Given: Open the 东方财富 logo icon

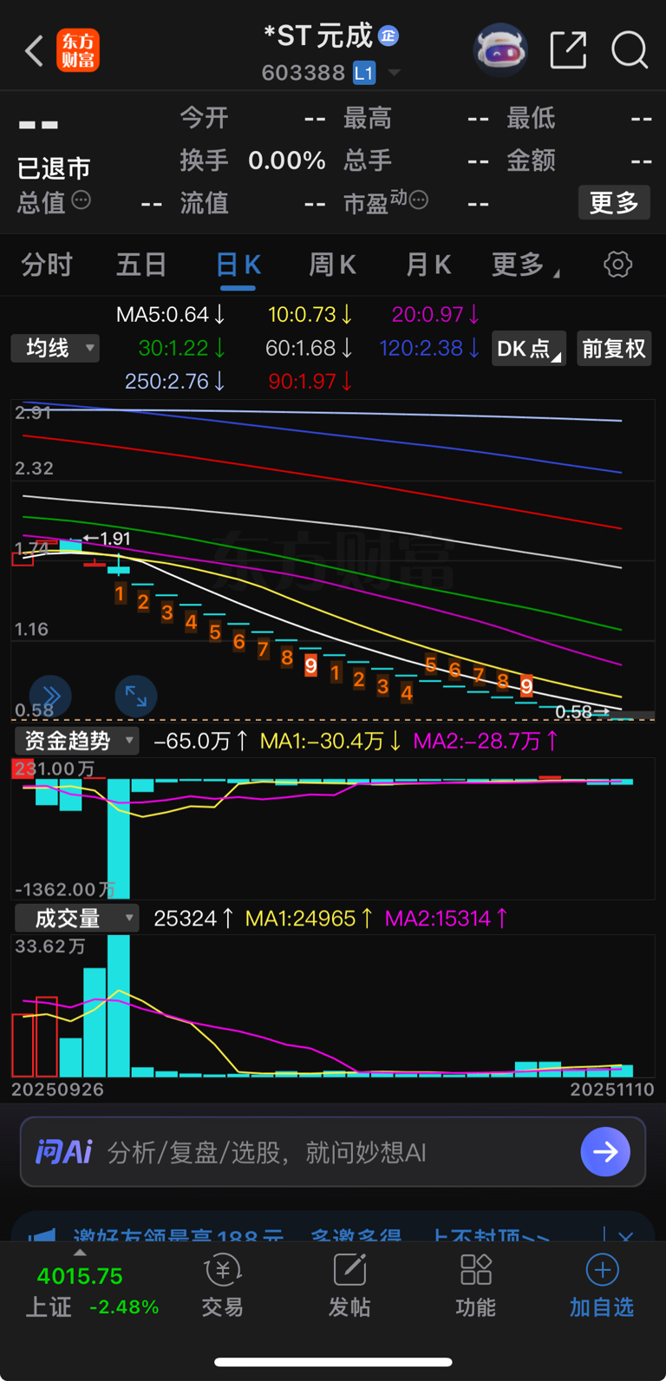Looking at the screenshot, I should click(78, 50).
